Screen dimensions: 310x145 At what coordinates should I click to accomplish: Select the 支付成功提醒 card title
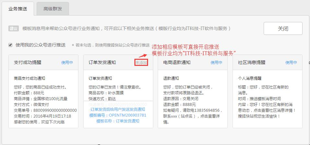coord(28,62)
